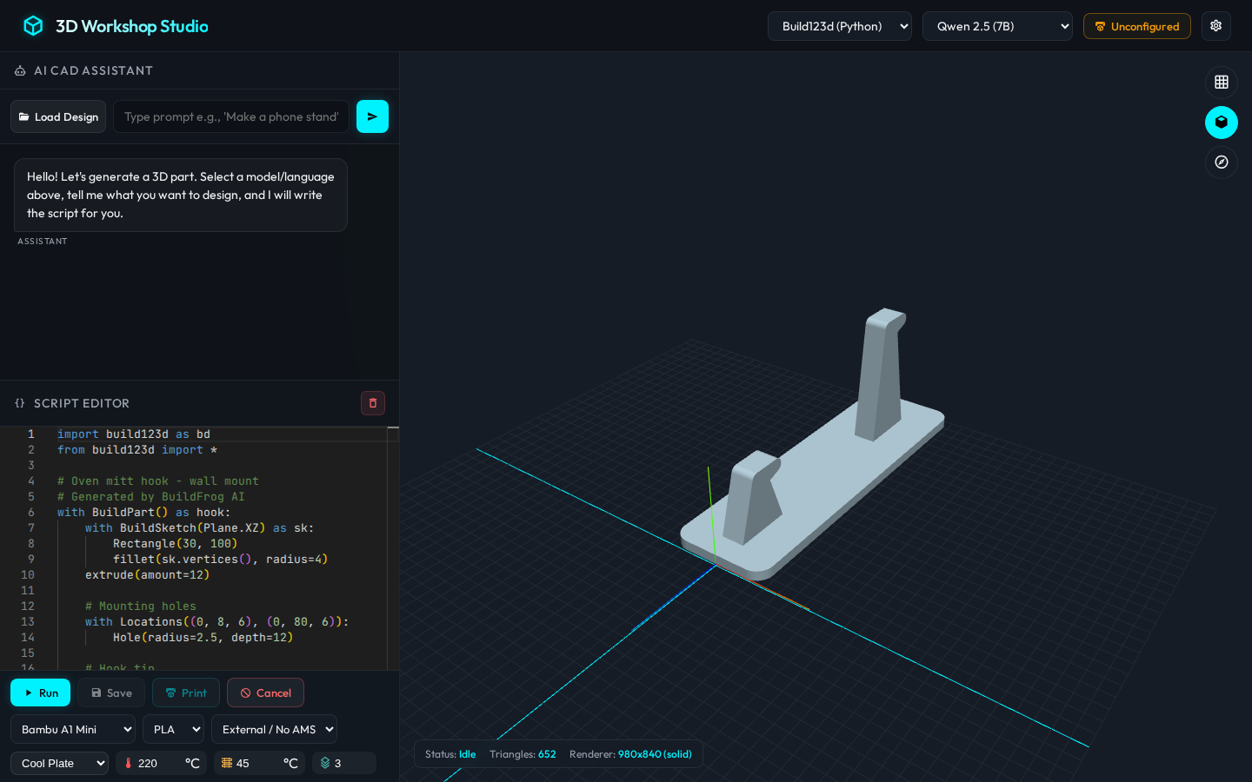
Task: Click the layer value 3 field
Action: pos(352,763)
